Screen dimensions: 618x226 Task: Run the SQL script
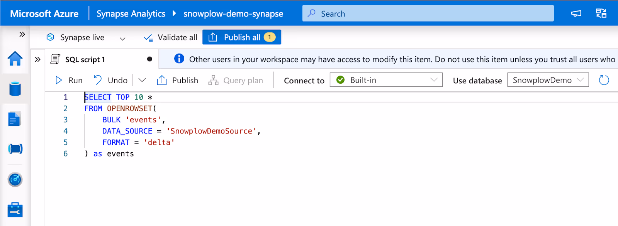pyautogui.click(x=69, y=80)
